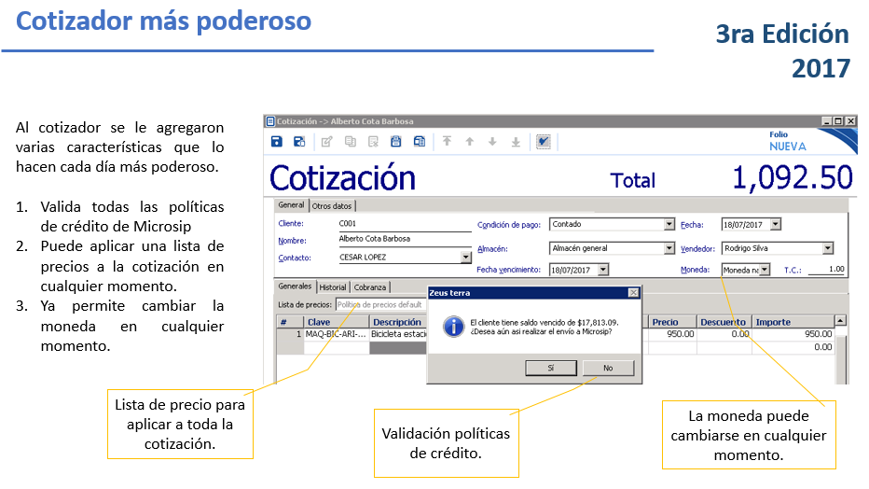Go to first record arrow
The height and width of the screenshot is (489, 869).
[x=447, y=141]
